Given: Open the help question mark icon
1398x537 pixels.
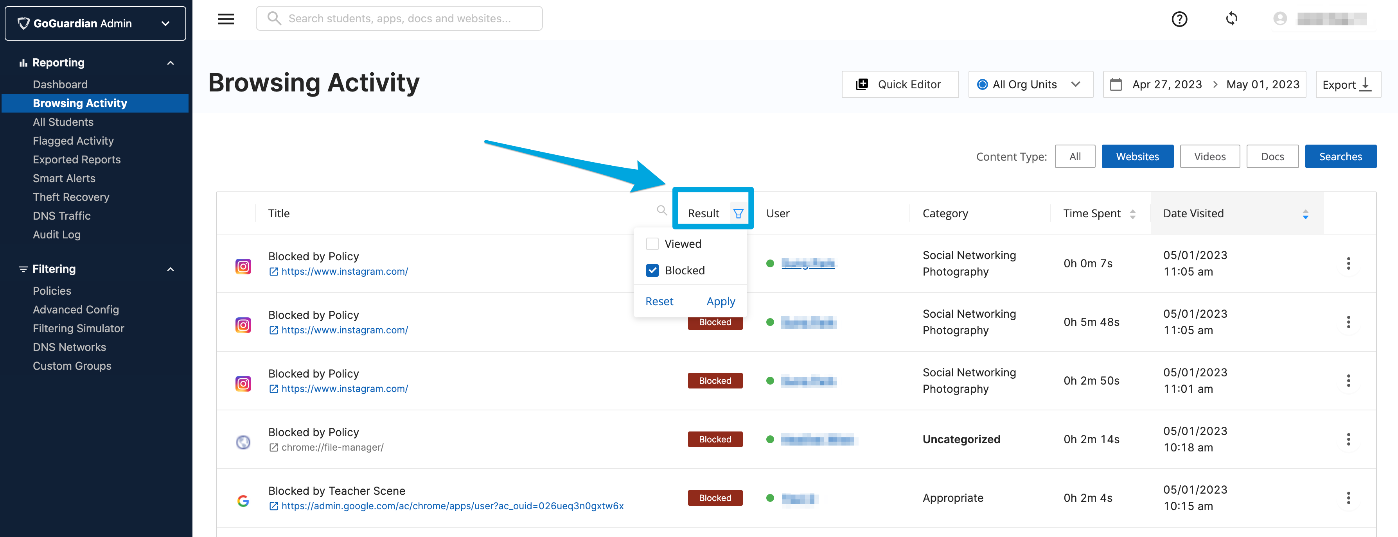Looking at the screenshot, I should (x=1179, y=19).
